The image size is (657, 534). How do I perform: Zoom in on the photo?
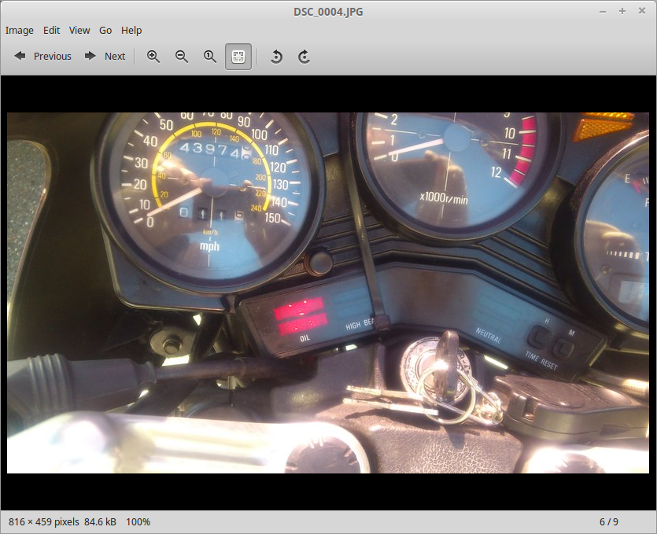(x=153, y=56)
